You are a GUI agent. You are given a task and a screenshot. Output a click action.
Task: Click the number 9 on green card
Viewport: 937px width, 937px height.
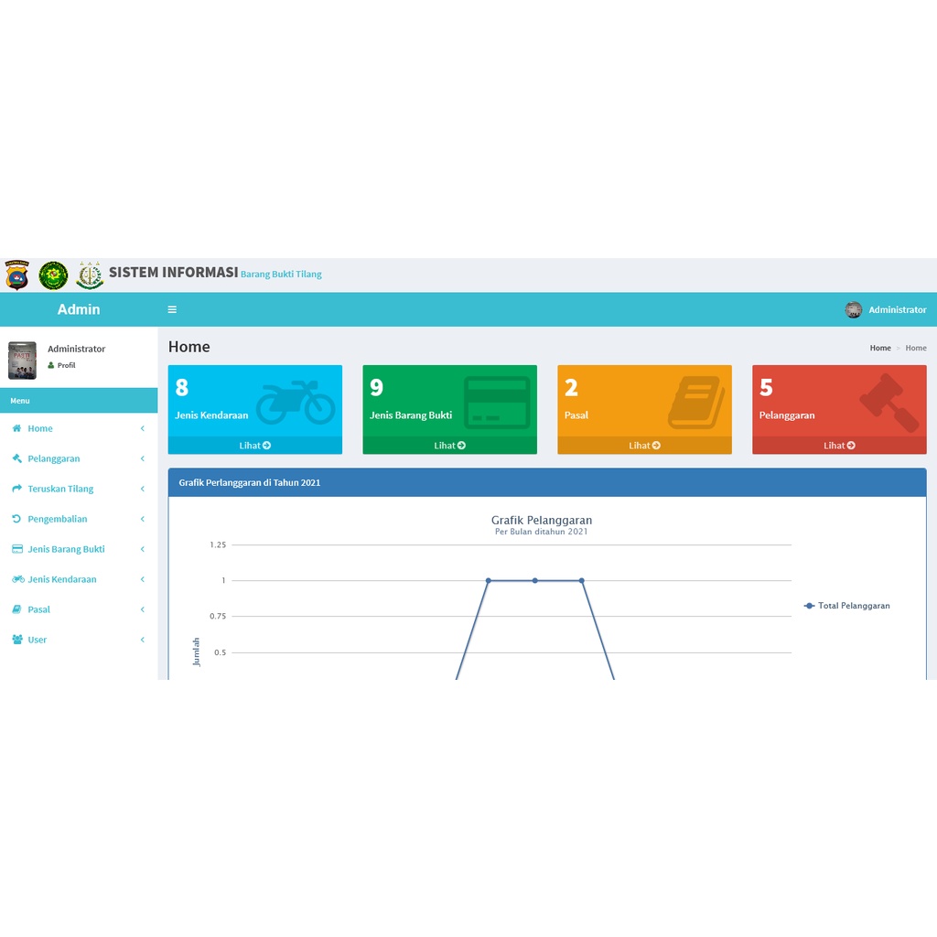pos(376,387)
